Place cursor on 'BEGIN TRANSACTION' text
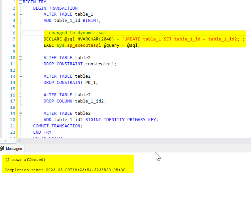251x206 pixels. point(56,8)
